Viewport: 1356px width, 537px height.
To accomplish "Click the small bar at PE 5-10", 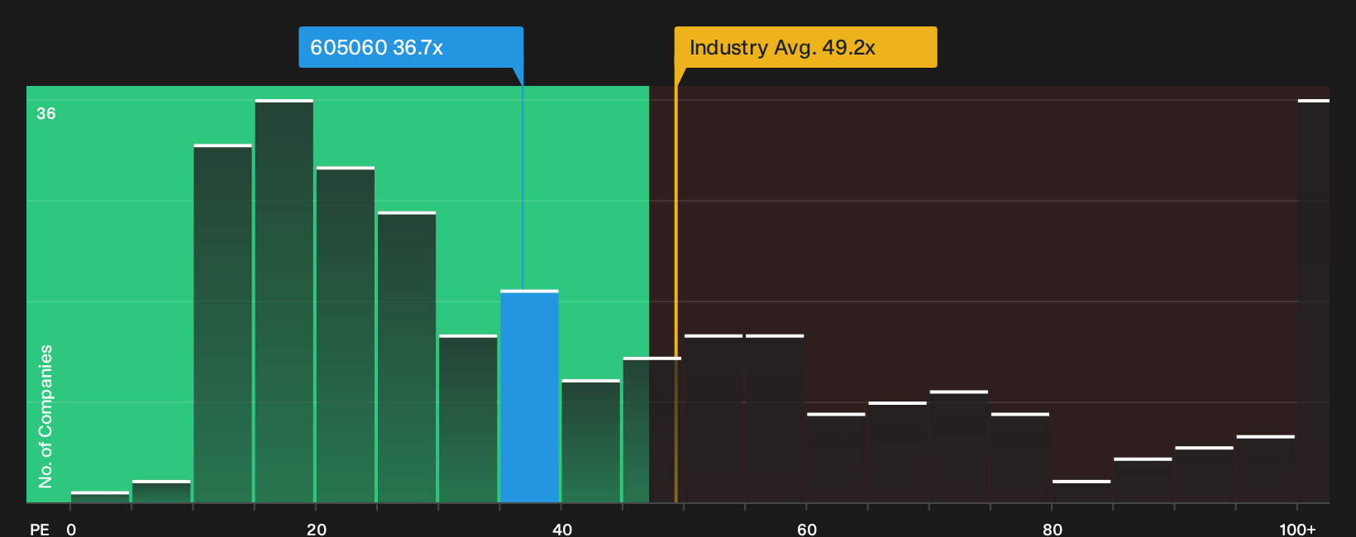I will (x=161, y=492).
